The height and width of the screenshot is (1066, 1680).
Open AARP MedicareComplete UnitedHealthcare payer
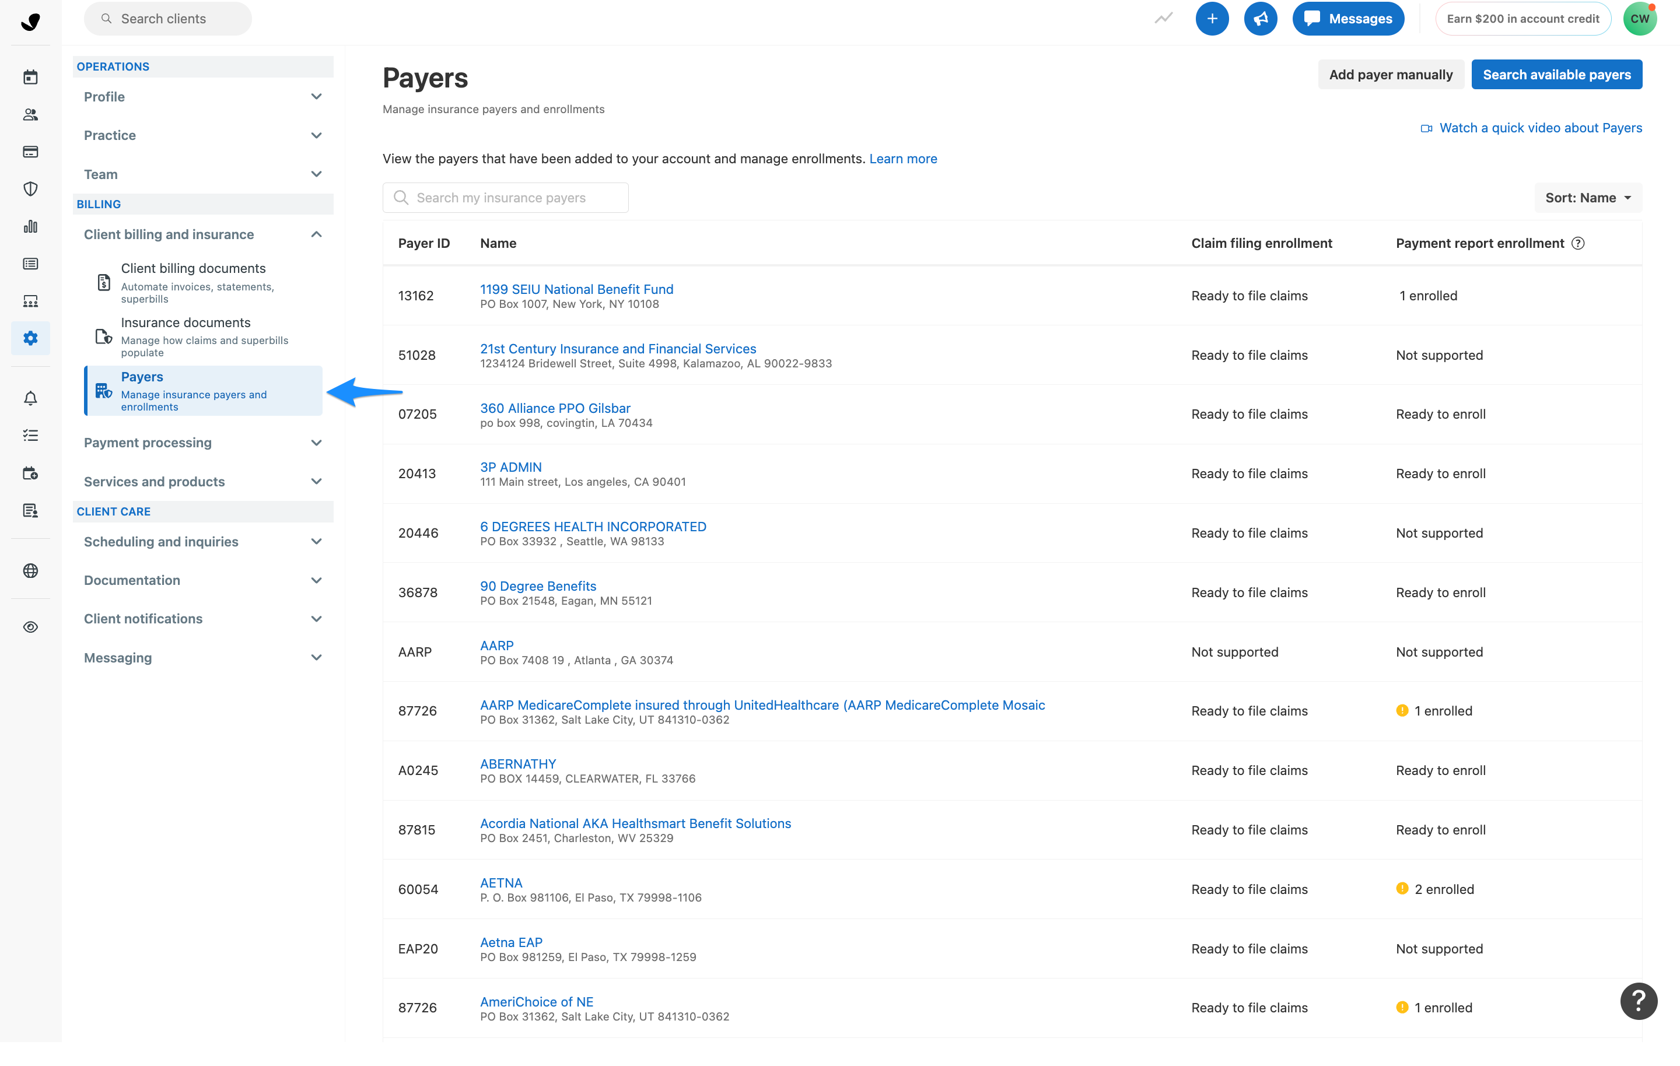(762, 705)
